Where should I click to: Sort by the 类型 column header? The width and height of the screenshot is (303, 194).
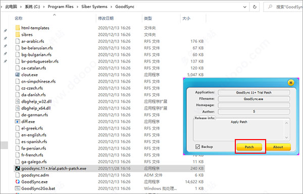(148, 18)
